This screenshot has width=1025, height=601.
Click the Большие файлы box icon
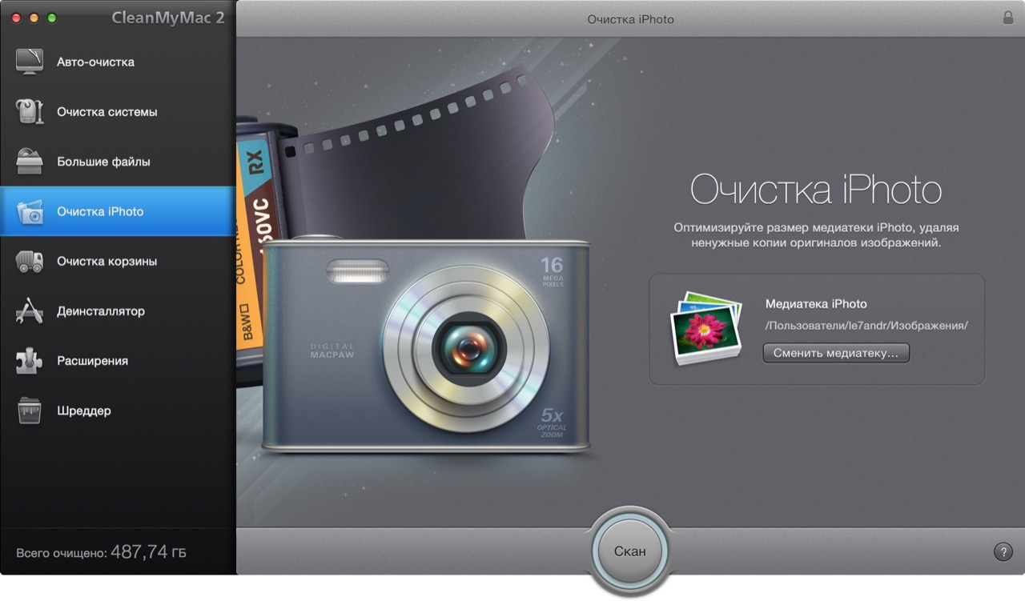click(x=30, y=162)
